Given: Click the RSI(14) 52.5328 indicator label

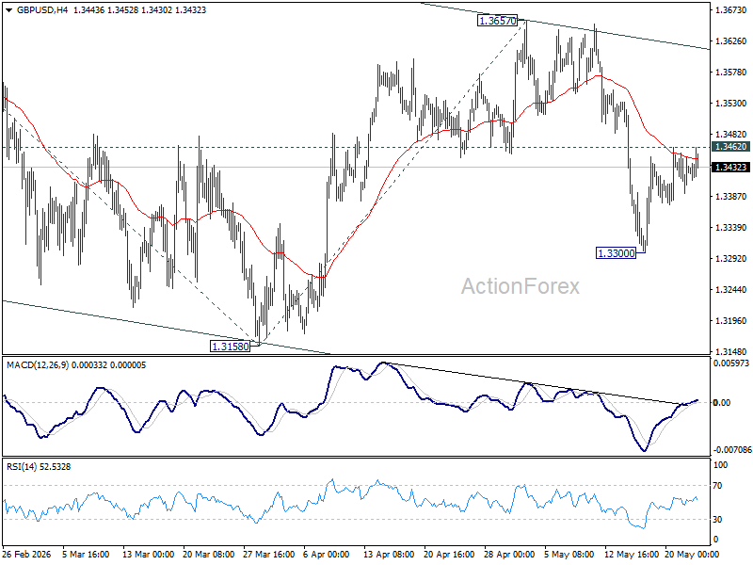Looking at the screenshot, I should [x=39, y=467].
